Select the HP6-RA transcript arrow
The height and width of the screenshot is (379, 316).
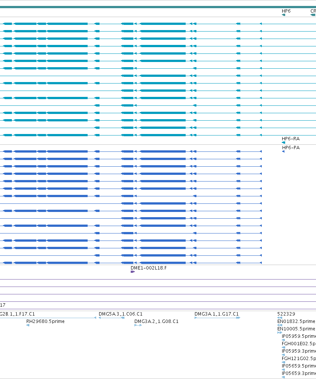pos(284,143)
